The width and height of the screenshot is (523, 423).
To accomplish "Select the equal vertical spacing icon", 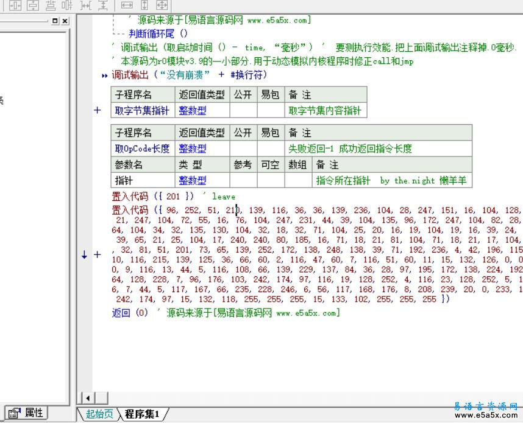I will point(104,6).
